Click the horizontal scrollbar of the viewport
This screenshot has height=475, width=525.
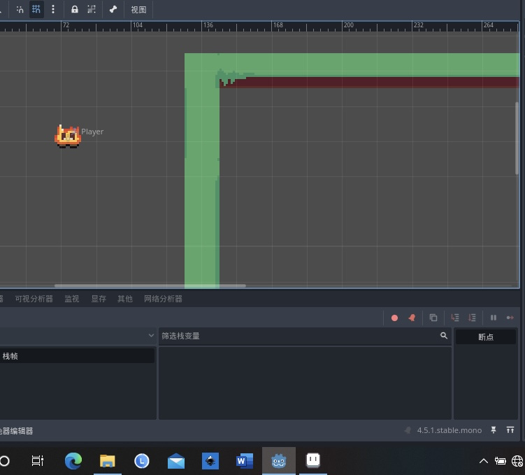(x=150, y=285)
